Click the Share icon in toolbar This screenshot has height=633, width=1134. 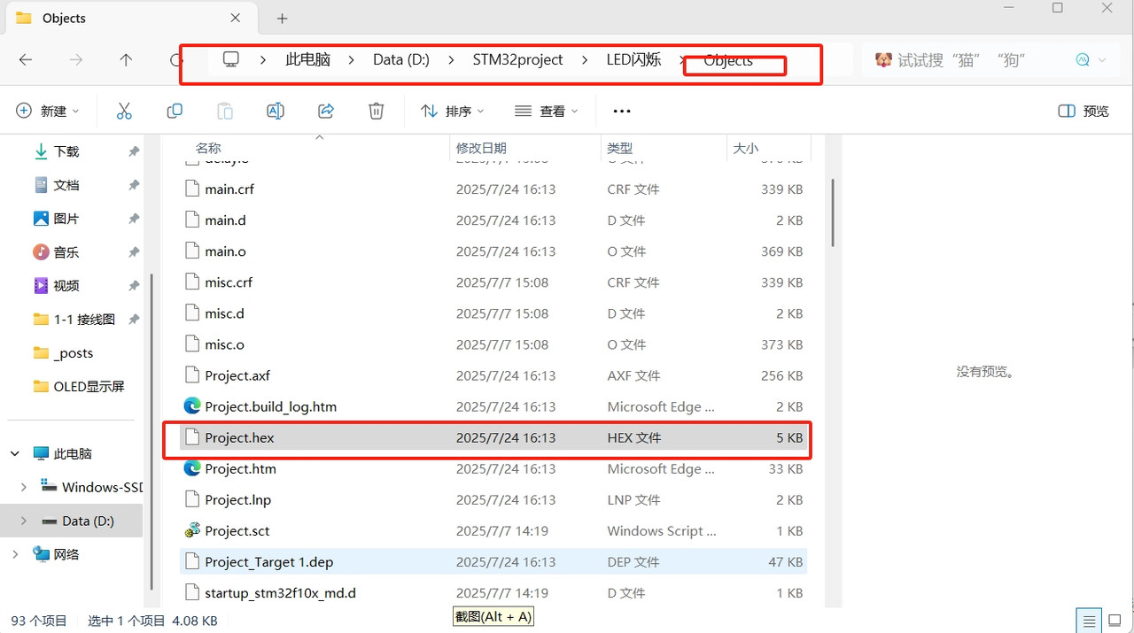tap(326, 111)
